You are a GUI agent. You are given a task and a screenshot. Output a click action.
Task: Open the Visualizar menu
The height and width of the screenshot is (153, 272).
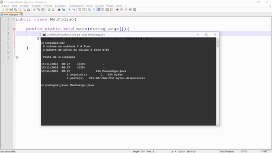point(36,6)
